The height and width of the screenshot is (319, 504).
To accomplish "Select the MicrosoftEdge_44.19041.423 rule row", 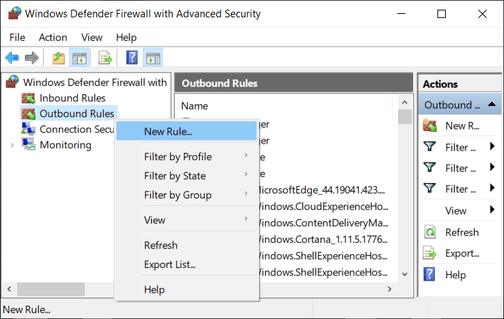I will pyautogui.click(x=322, y=190).
